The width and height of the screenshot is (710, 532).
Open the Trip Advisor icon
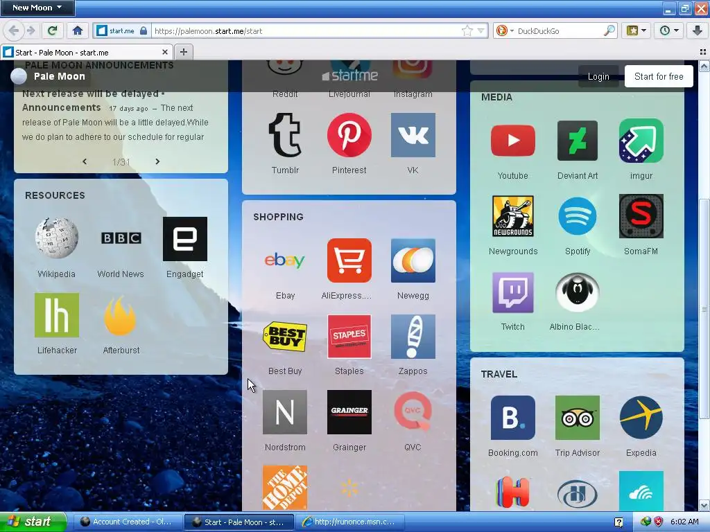tap(578, 418)
